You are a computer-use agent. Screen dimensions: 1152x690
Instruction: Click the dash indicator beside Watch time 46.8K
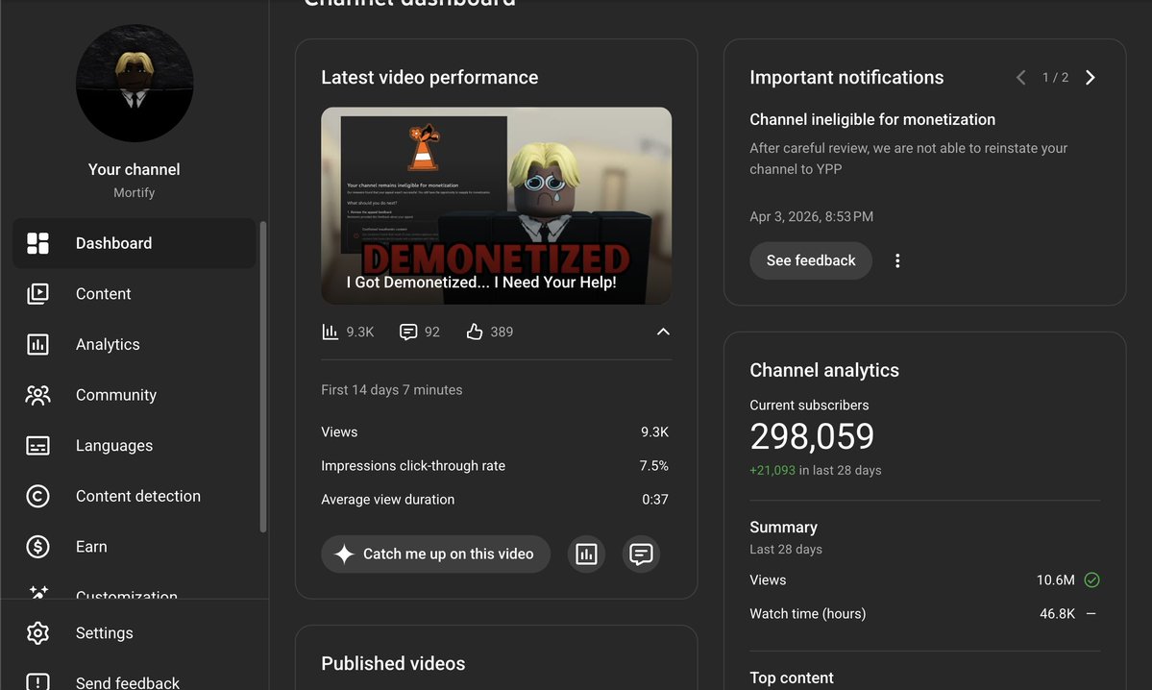pos(1091,613)
